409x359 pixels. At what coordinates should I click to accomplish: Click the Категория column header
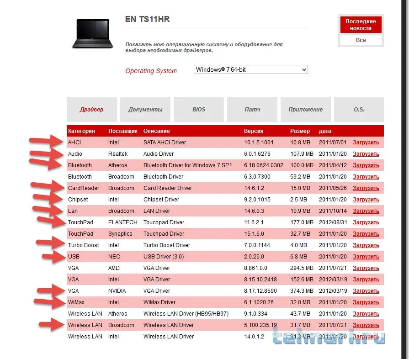point(81,131)
